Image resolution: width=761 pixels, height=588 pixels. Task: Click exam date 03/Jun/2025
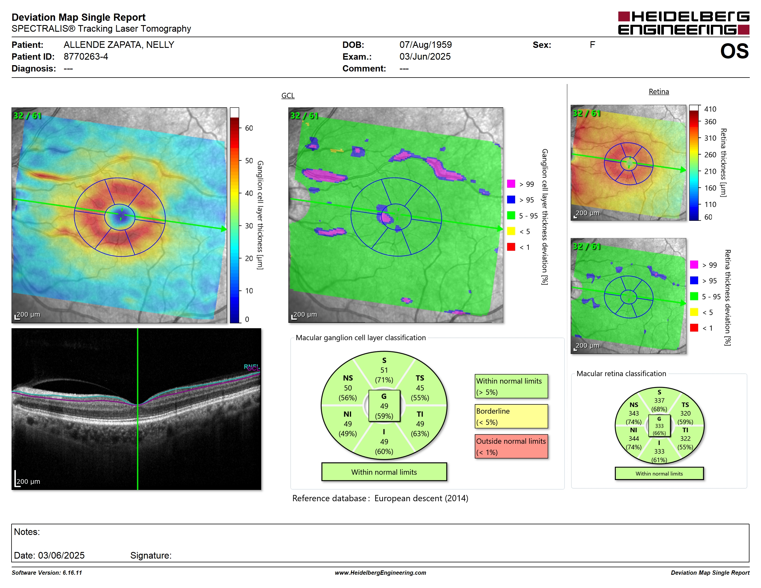(x=425, y=56)
